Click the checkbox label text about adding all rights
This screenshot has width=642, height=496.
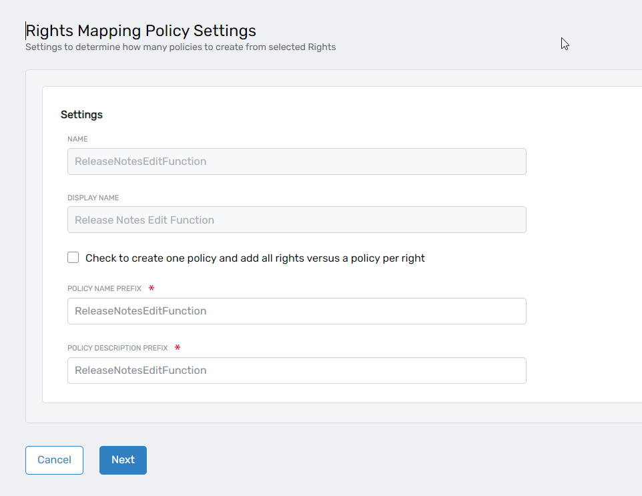(256, 258)
